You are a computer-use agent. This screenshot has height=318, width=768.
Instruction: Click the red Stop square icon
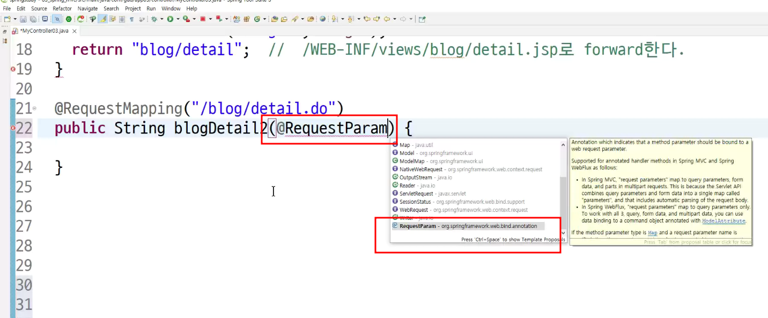point(203,19)
